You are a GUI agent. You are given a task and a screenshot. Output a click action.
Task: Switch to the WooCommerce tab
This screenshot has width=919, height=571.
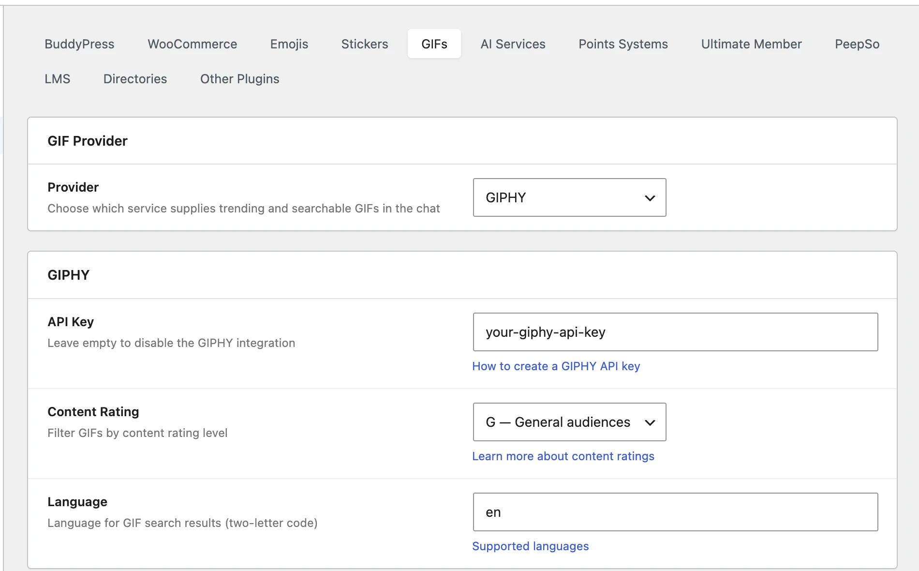click(193, 44)
